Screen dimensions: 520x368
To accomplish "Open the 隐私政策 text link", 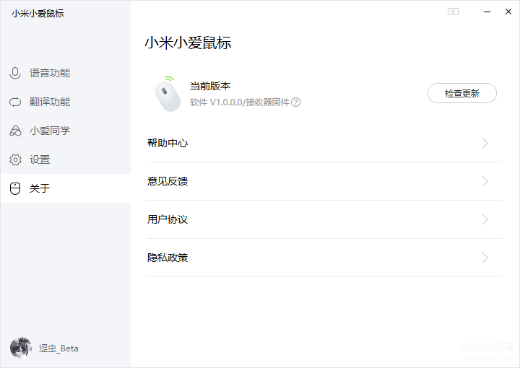I will point(168,258).
